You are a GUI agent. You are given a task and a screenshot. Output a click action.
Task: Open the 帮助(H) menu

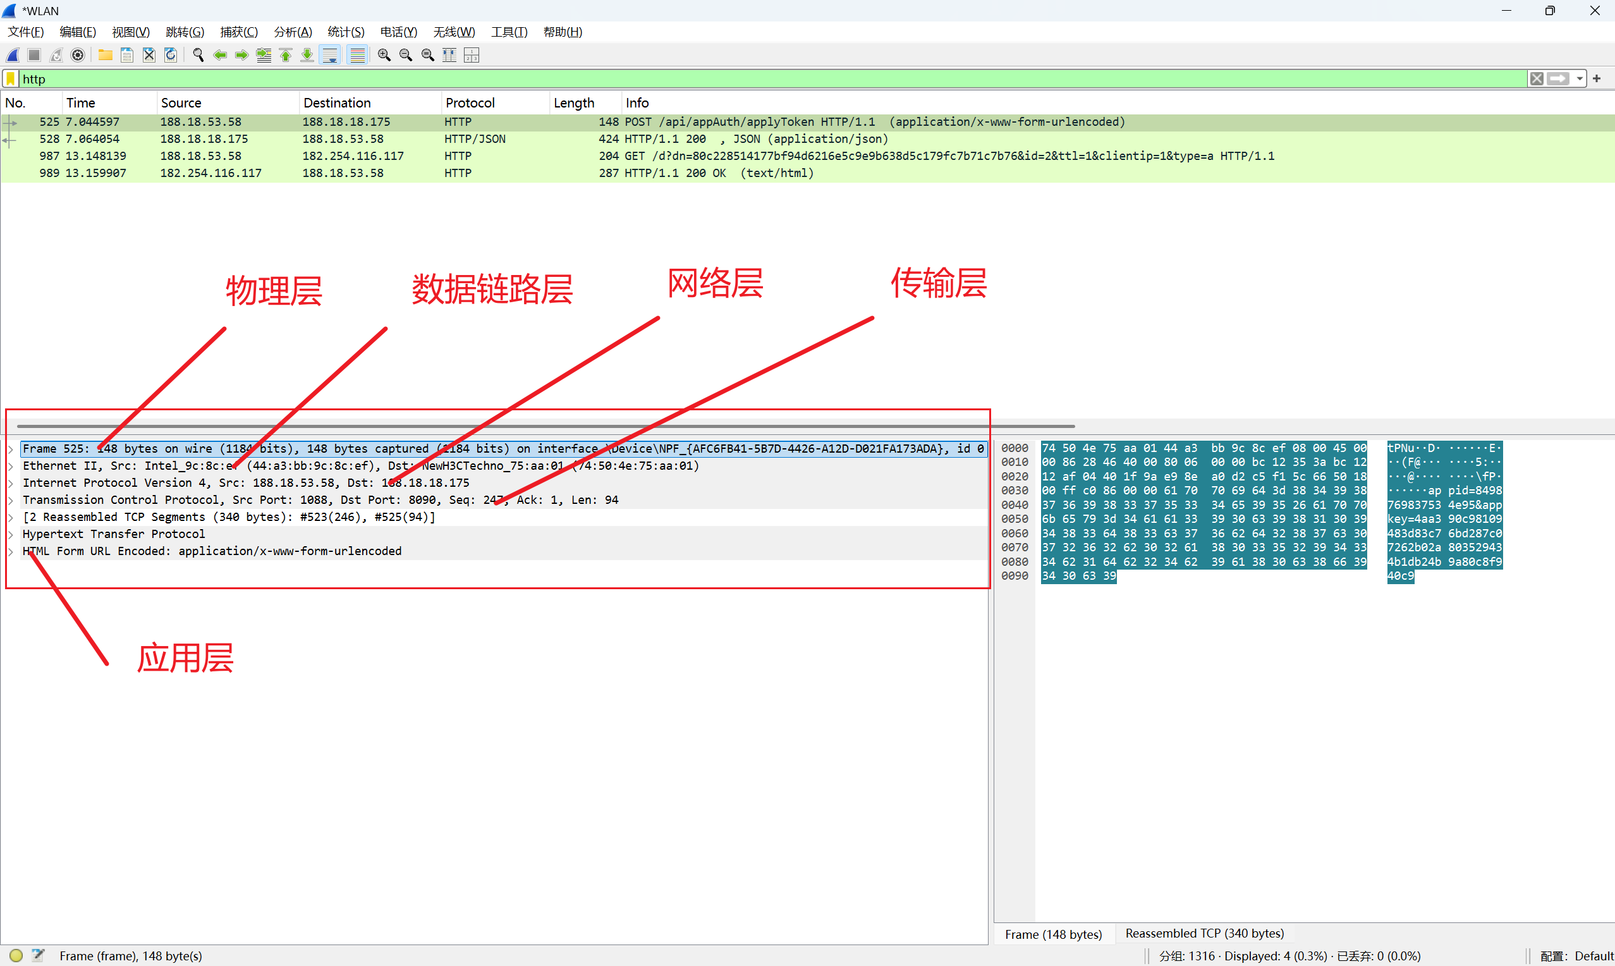tap(563, 32)
